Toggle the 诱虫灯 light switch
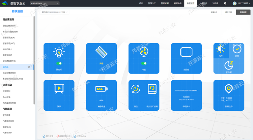Viewport: 253px width, 140px height. 59,63
